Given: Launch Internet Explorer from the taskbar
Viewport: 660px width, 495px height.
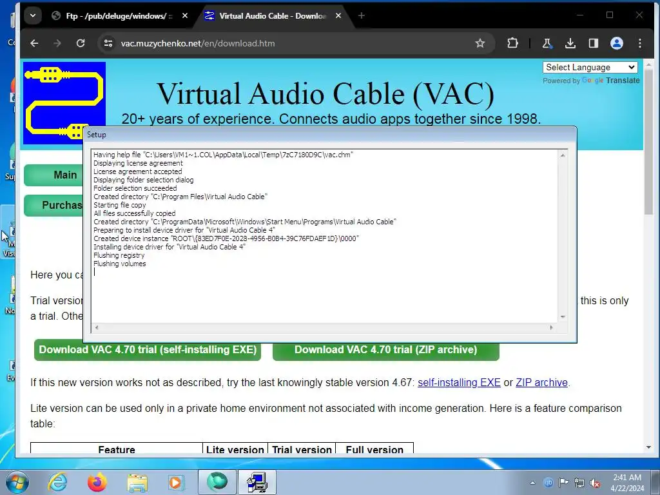Looking at the screenshot, I should pyautogui.click(x=57, y=482).
